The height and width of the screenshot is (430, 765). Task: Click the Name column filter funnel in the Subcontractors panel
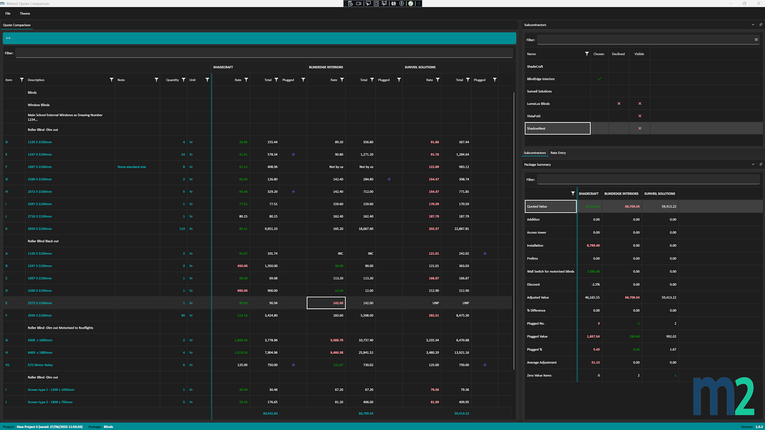click(x=586, y=54)
